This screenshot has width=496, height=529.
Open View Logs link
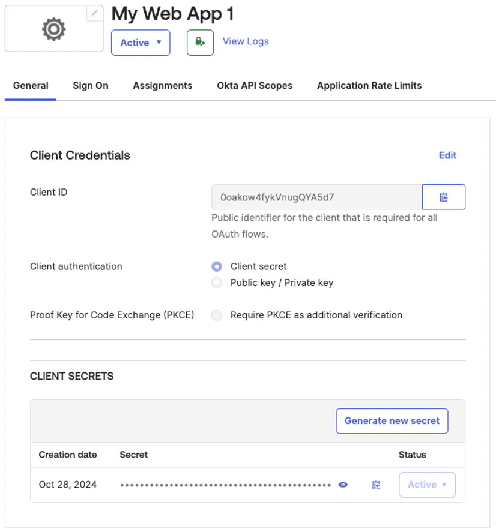click(246, 41)
